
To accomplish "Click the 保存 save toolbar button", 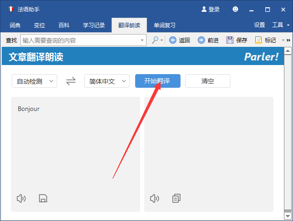I will (x=237, y=40).
